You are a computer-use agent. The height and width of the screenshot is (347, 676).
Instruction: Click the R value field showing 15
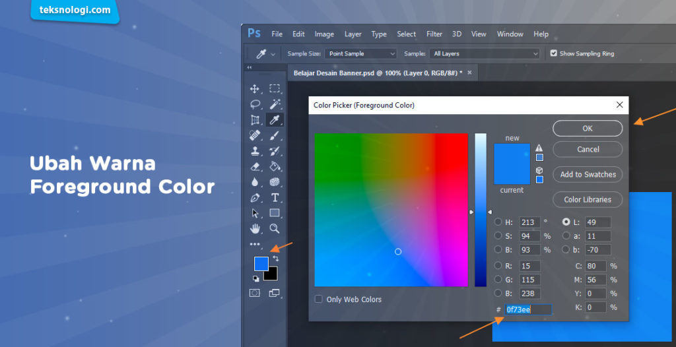[x=530, y=266]
